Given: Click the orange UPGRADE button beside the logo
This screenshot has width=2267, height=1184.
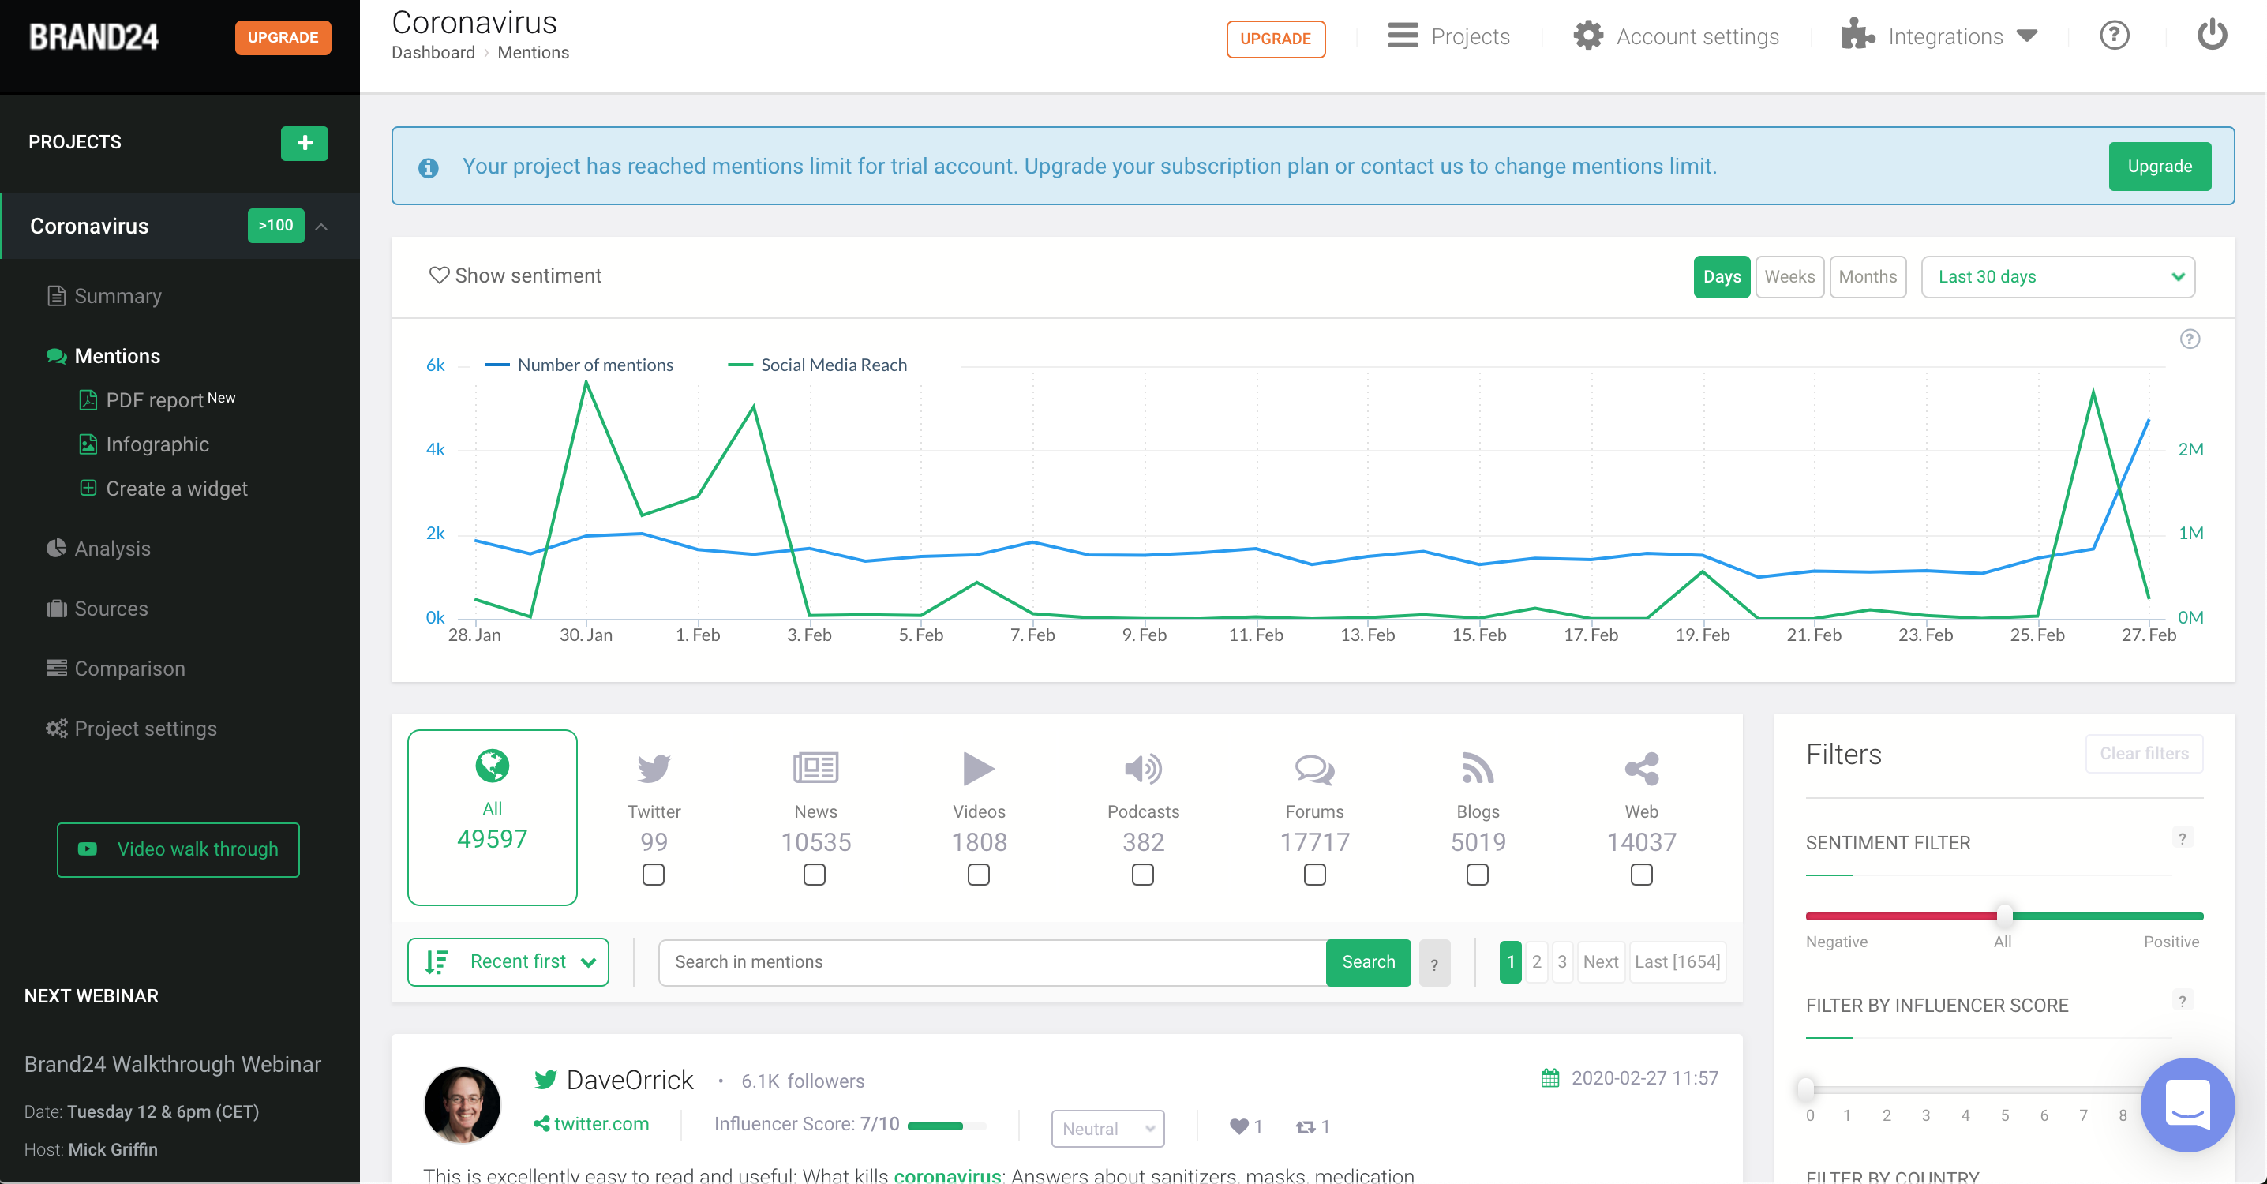Looking at the screenshot, I should [283, 38].
